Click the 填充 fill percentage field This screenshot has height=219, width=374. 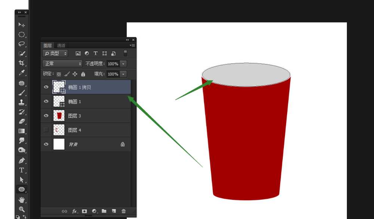coord(113,74)
